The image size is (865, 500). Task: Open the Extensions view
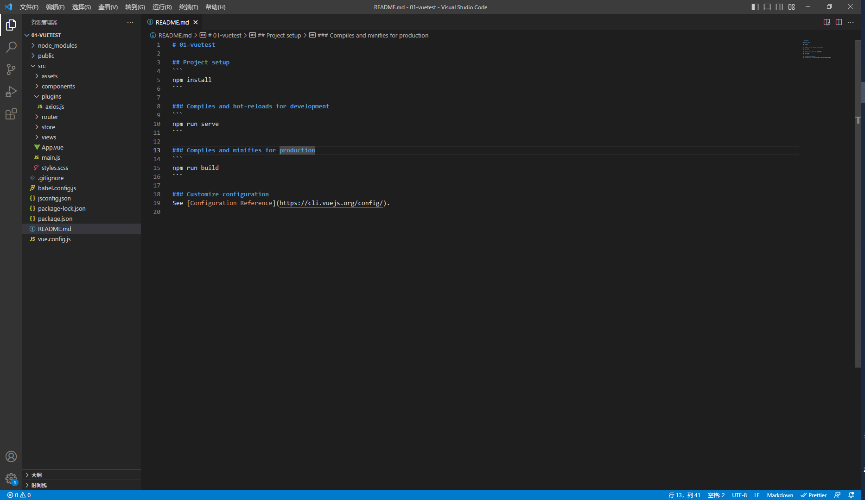click(x=11, y=114)
